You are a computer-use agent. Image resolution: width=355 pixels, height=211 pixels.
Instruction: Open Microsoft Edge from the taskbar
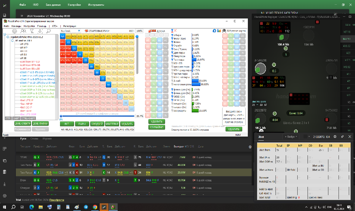pos(32,207)
